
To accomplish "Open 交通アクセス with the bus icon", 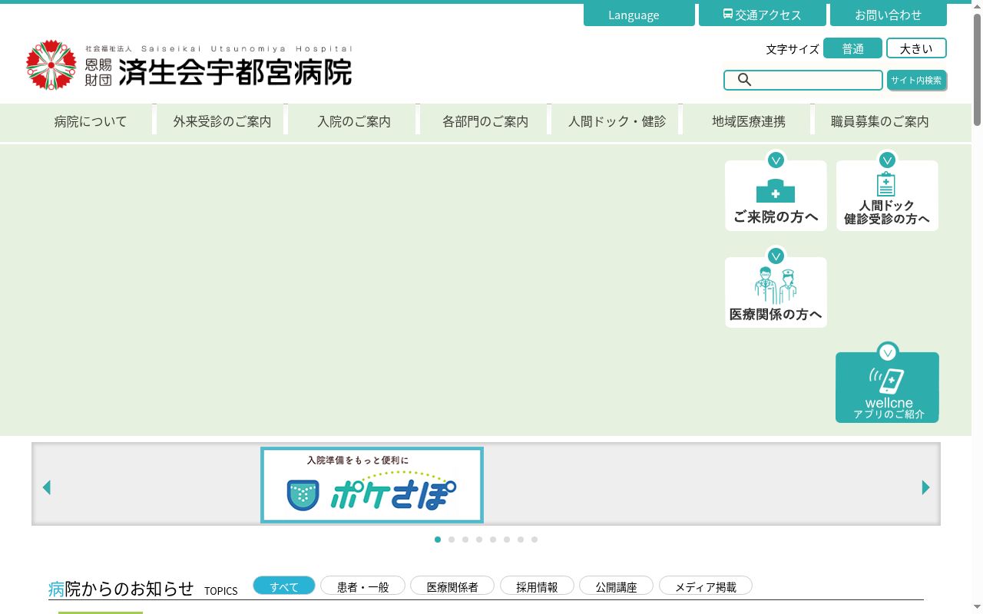I will (762, 15).
